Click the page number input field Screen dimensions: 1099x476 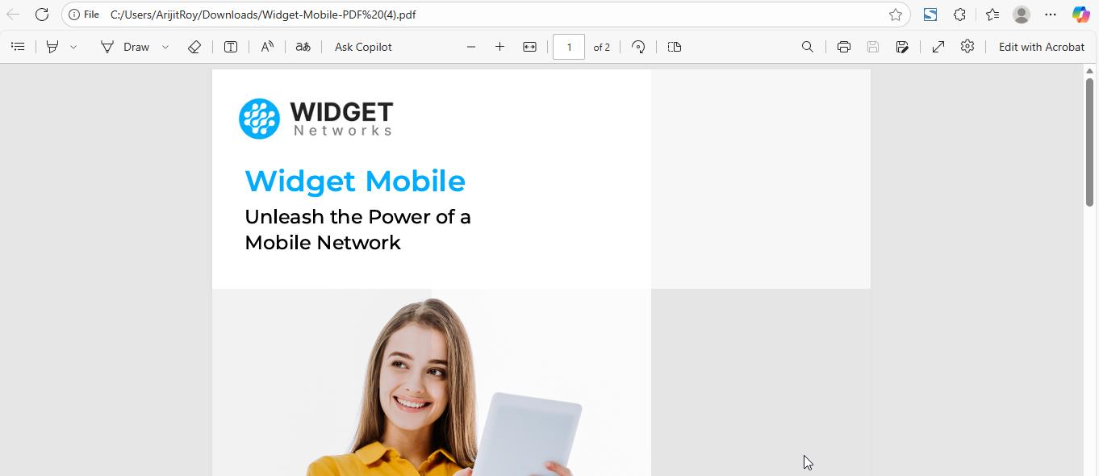point(569,47)
